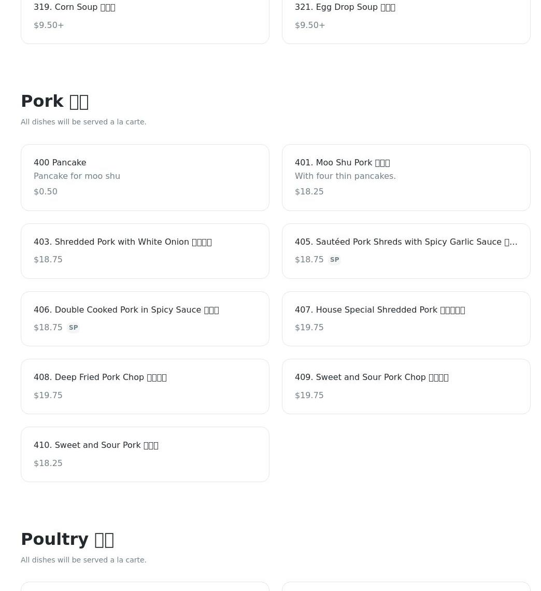Choose 410. Sweet and Sour Pork
Image resolution: width=541 pixels, height=591 pixels.
pos(145,454)
